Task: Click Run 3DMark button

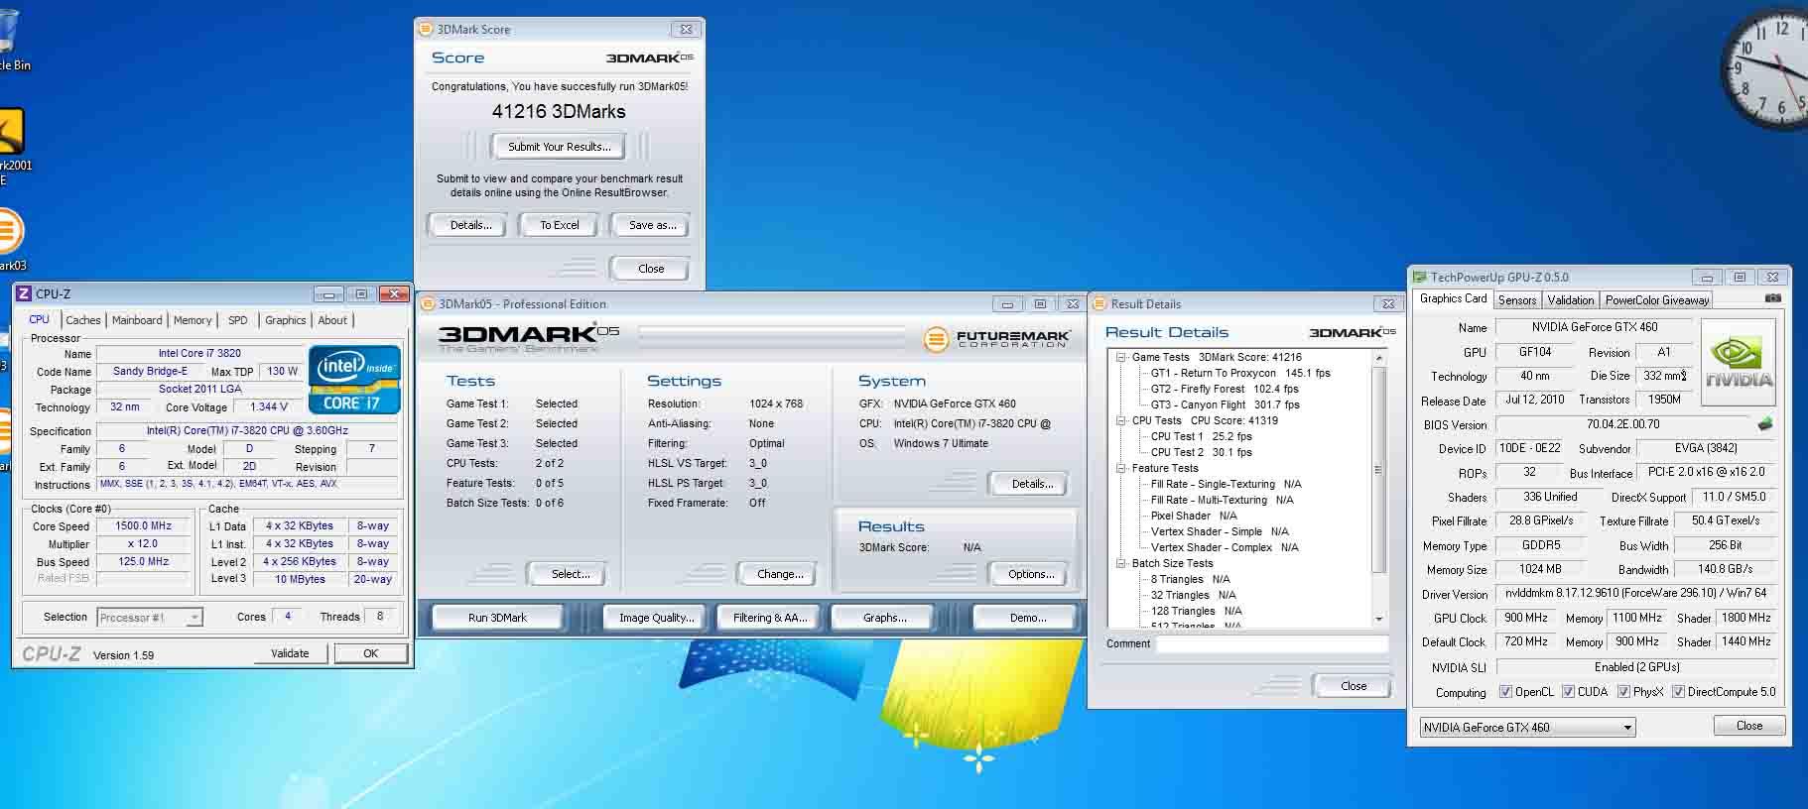Action: [497, 618]
